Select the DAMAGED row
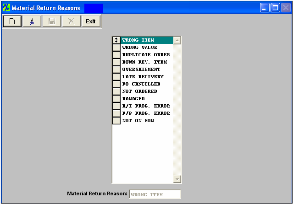Viewport: 293px width, 204px height. click(147, 98)
